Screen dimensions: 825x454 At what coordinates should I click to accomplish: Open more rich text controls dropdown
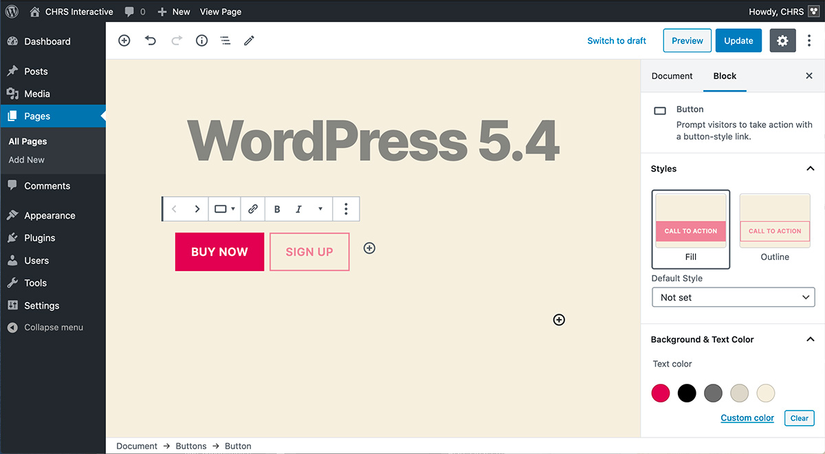(320, 209)
